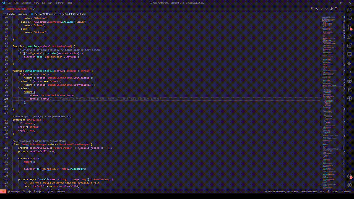Open Problems via errors and warnings indicator

click(x=36, y=192)
